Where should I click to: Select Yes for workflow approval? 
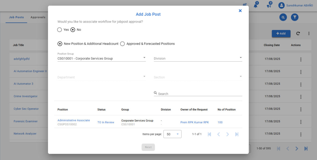point(59,30)
